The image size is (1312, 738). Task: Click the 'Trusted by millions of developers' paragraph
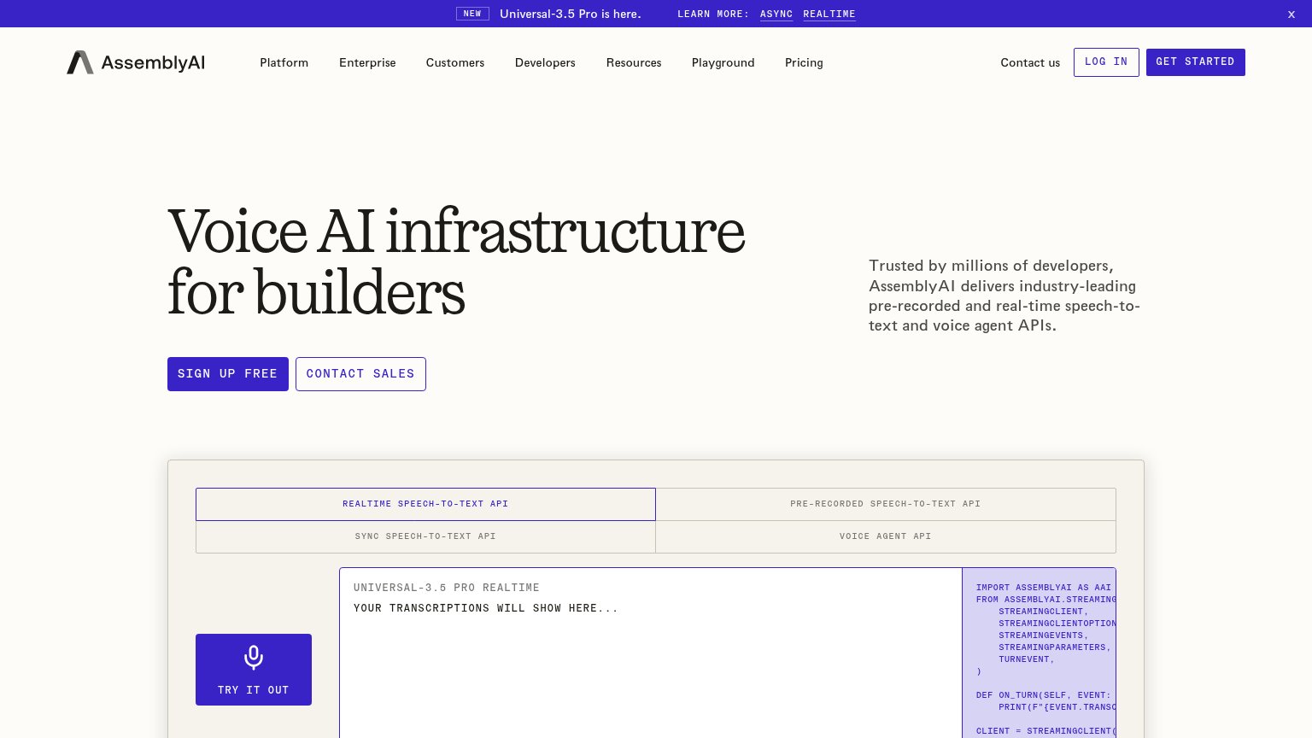click(x=1004, y=296)
